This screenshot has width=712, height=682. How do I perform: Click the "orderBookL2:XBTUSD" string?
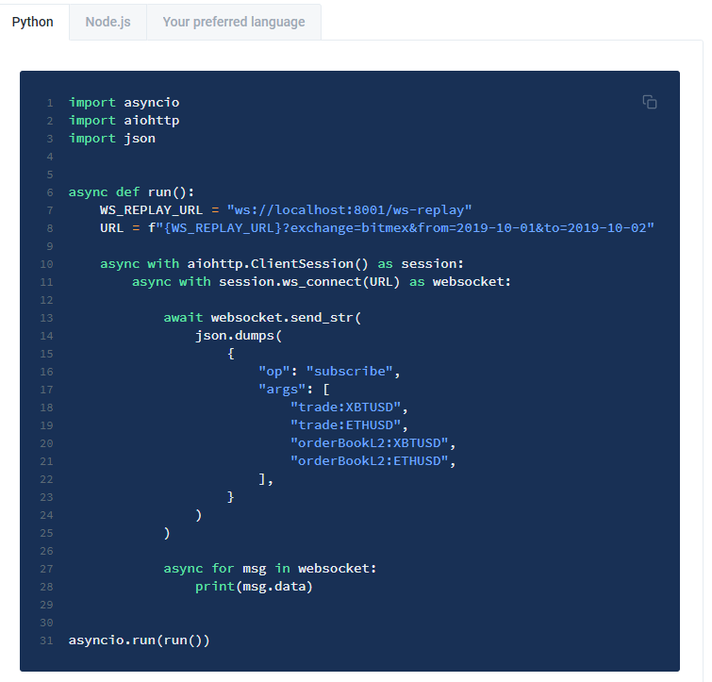369,443
